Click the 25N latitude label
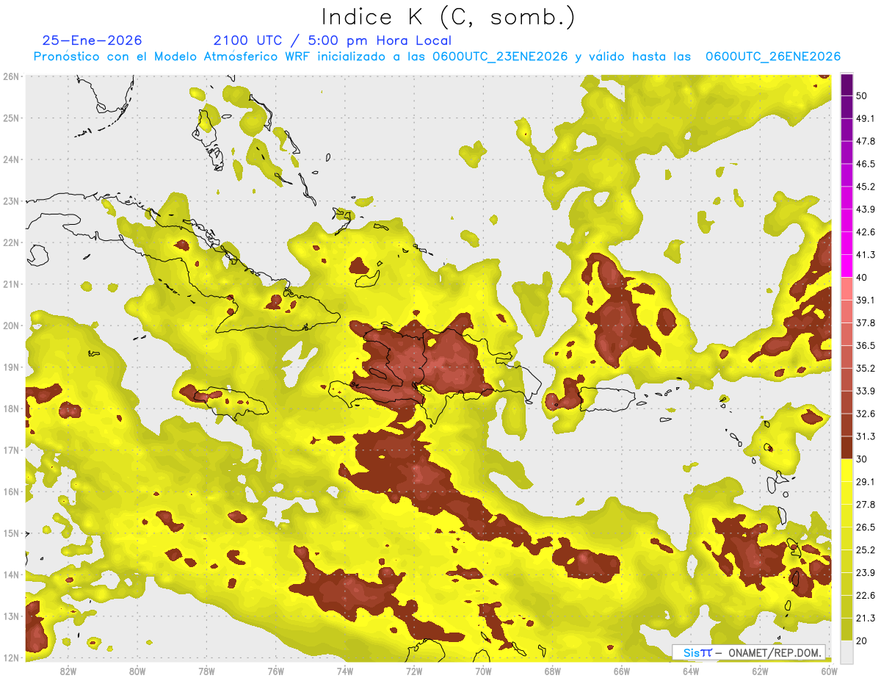The image size is (881, 681). (x=11, y=118)
